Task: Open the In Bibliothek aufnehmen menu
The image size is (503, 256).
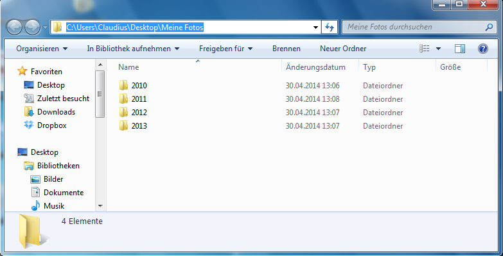Action: [x=133, y=49]
